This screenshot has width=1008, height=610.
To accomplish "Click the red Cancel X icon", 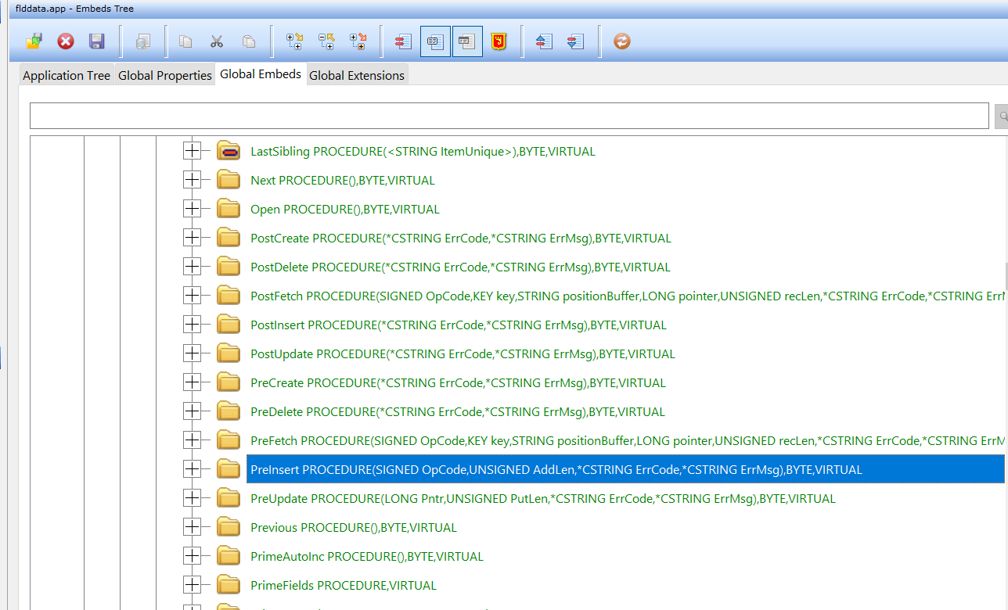I will click(66, 41).
